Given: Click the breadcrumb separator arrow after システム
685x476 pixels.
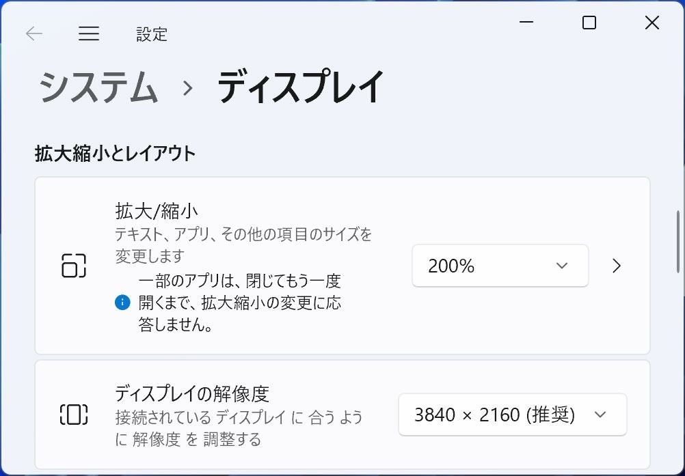Looking at the screenshot, I should point(188,88).
